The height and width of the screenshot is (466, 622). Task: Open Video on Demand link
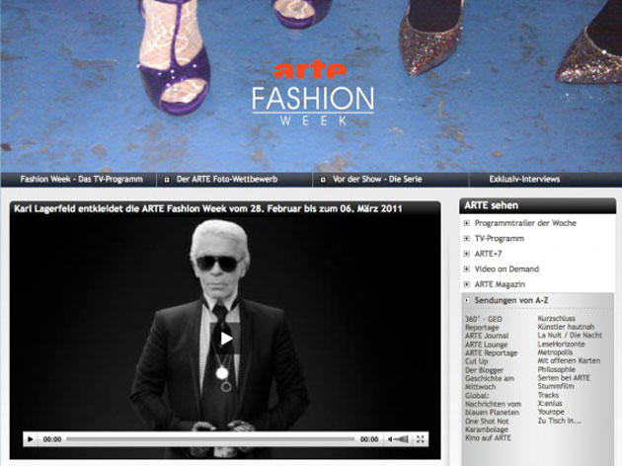506,269
